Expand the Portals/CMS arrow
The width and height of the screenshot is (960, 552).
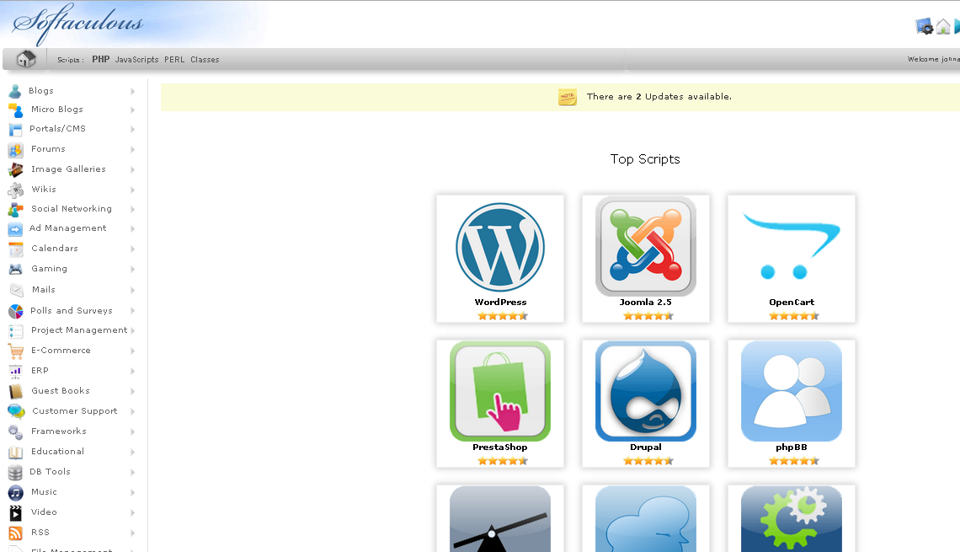pyautogui.click(x=132, y=129)
